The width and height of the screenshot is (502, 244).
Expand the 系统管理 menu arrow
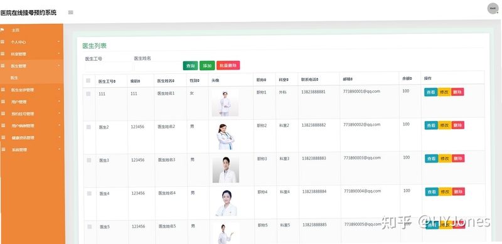point(59,149)
